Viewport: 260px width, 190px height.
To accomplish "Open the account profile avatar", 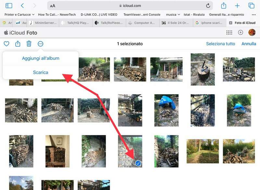I will coord(252,33).
